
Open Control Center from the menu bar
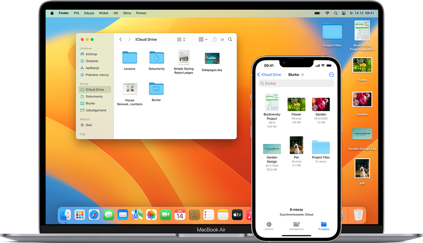[x=344, y=13]
